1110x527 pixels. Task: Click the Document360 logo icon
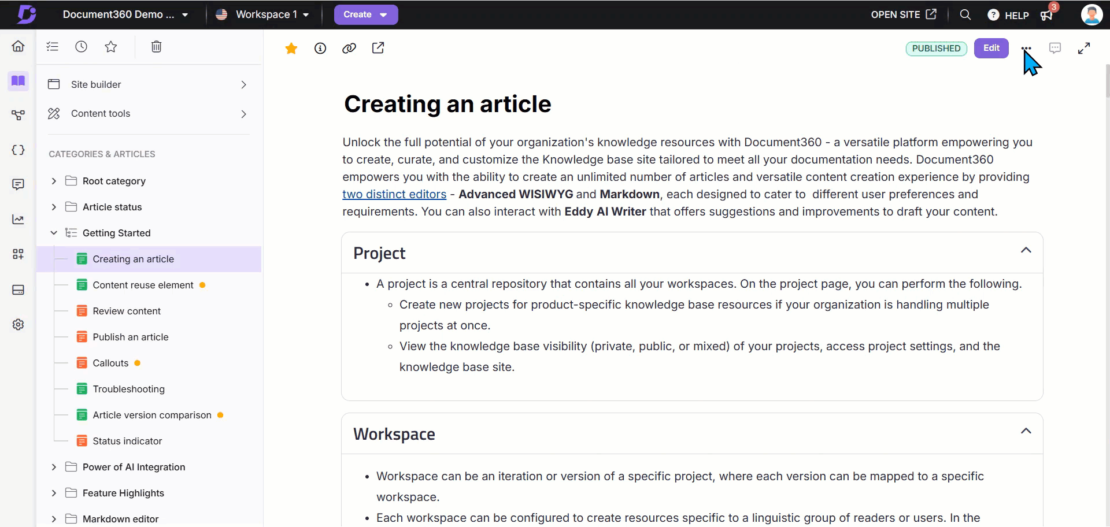pos(26,14)
